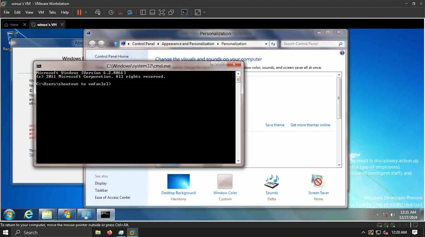Close the Home tab

pos(25,25)
